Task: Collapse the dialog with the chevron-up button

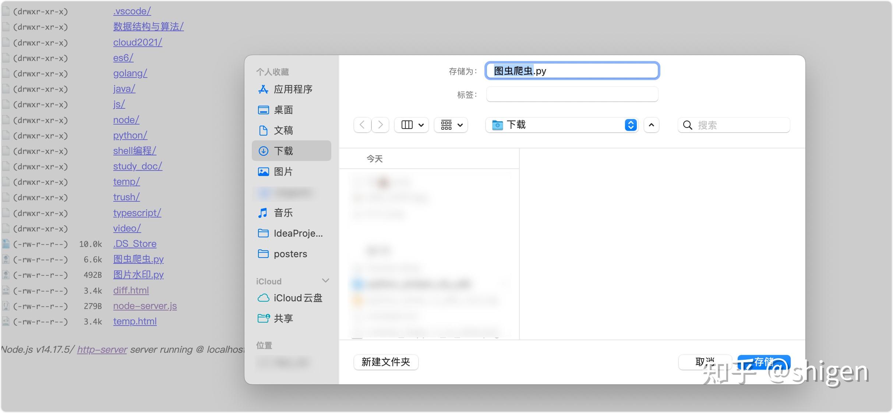Action: coord(651,125)
